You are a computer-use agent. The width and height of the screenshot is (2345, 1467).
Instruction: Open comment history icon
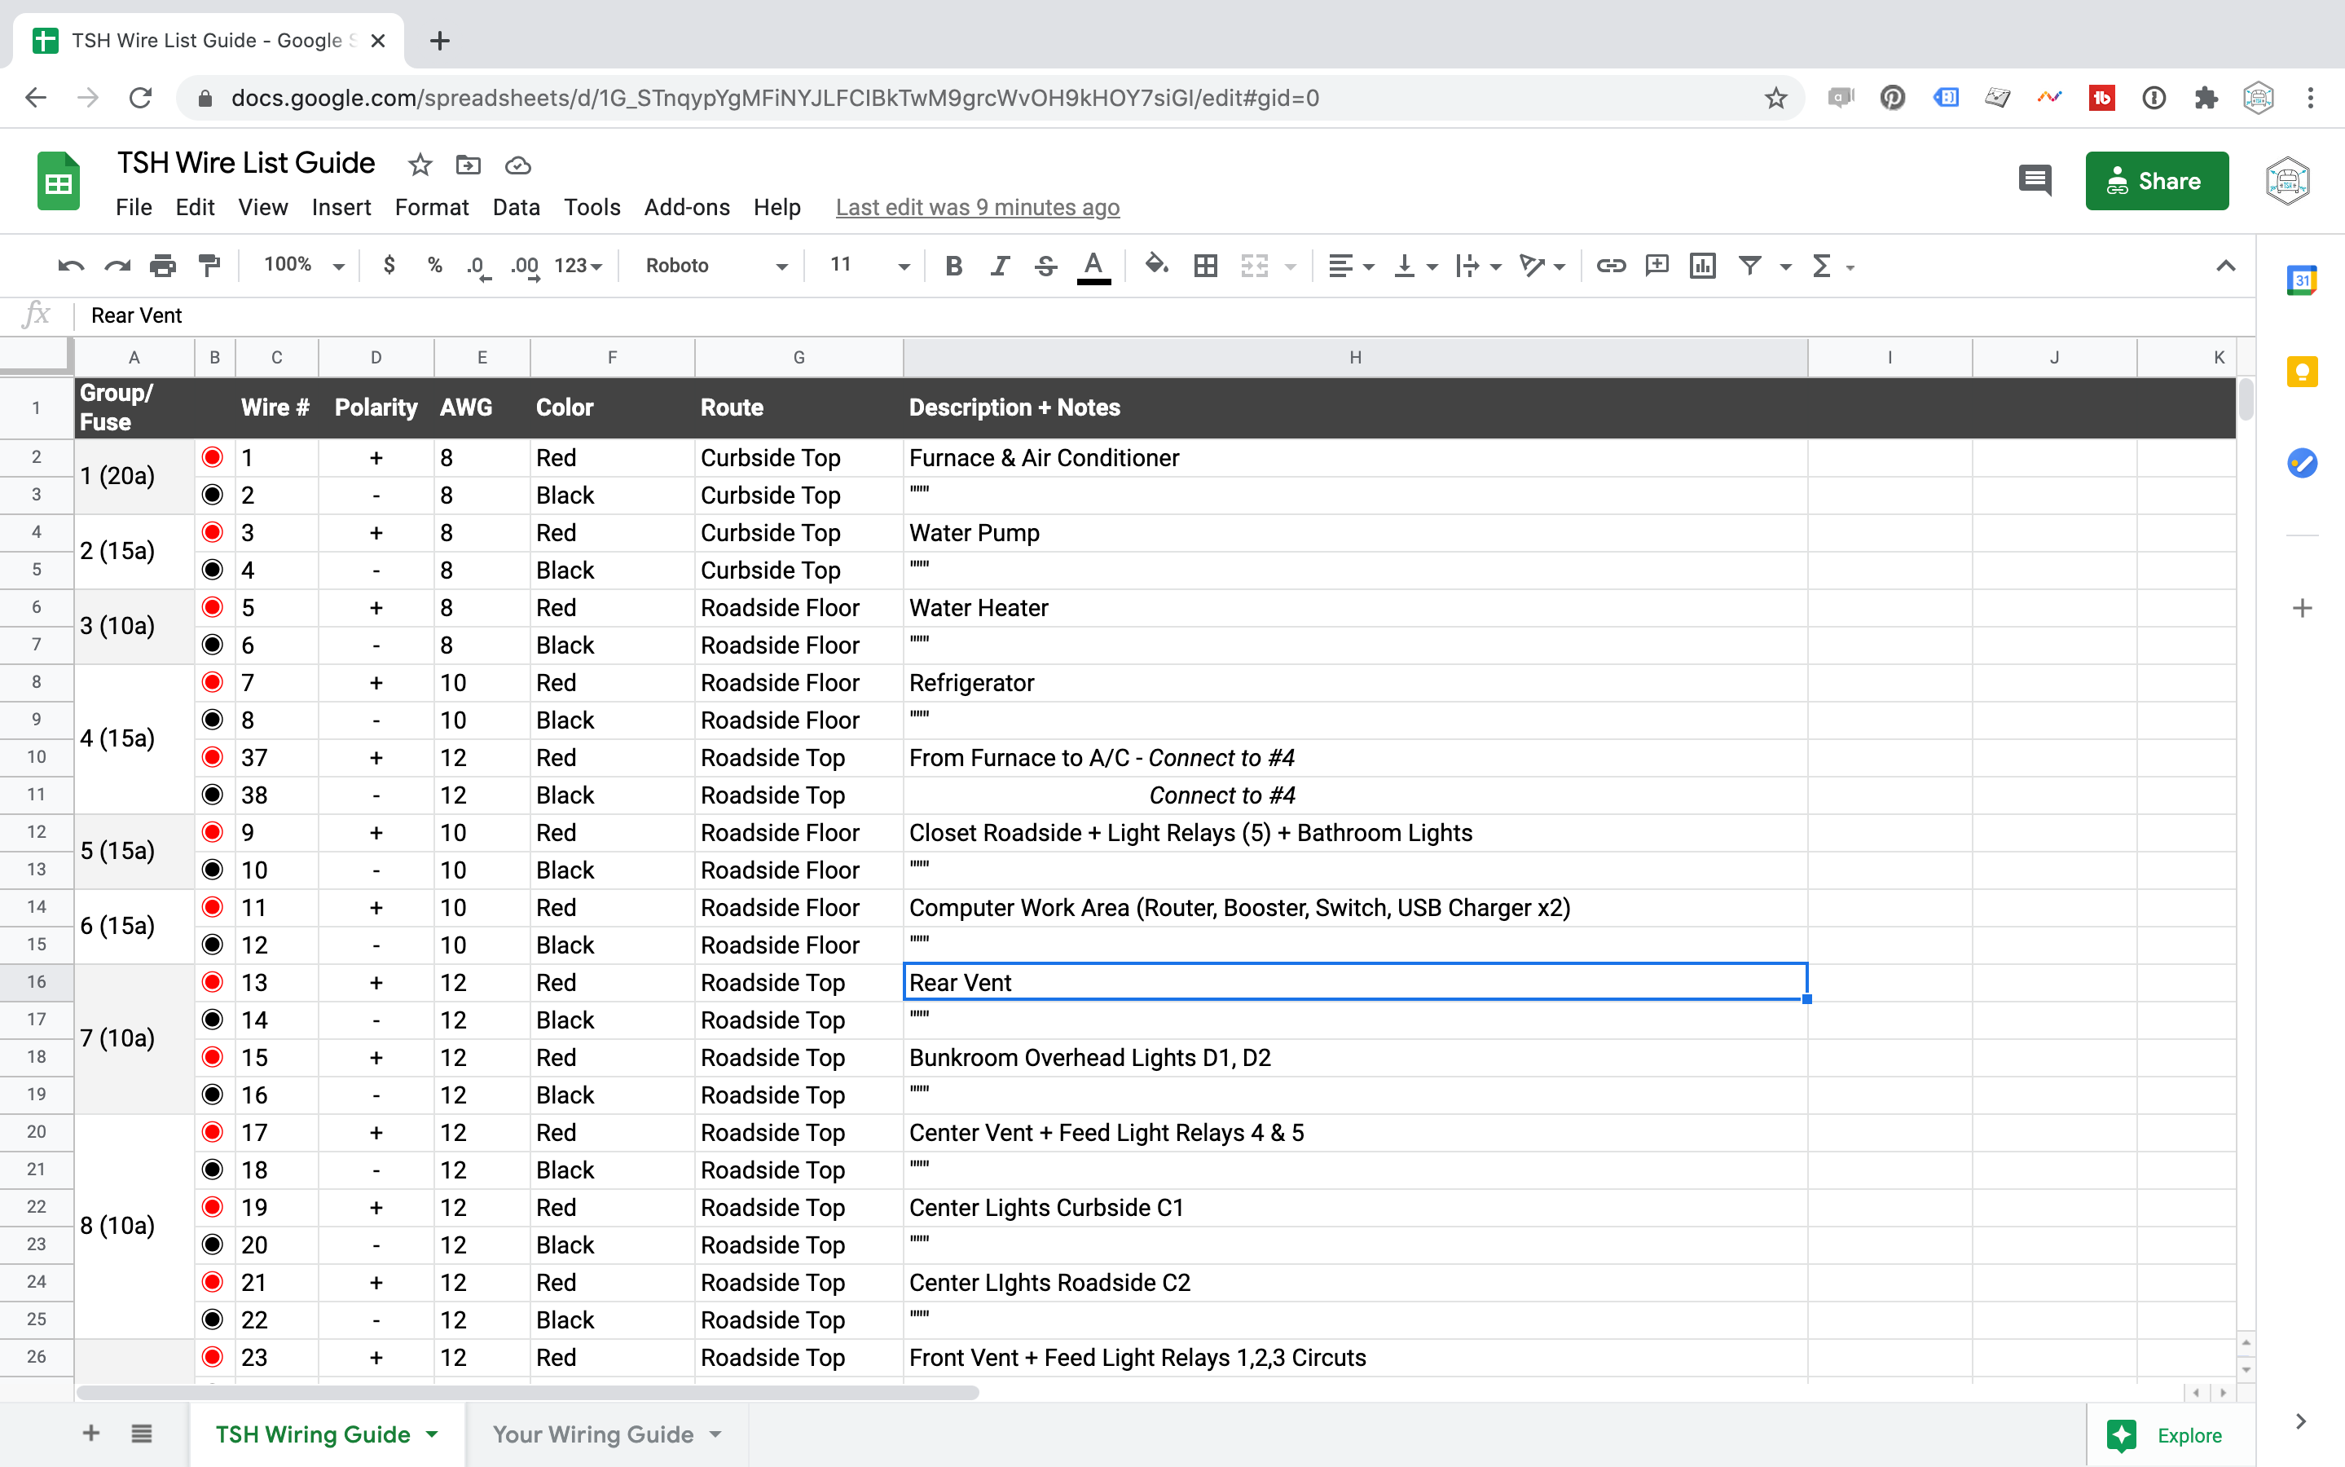pyautogui.click(x=2035, y=180)
